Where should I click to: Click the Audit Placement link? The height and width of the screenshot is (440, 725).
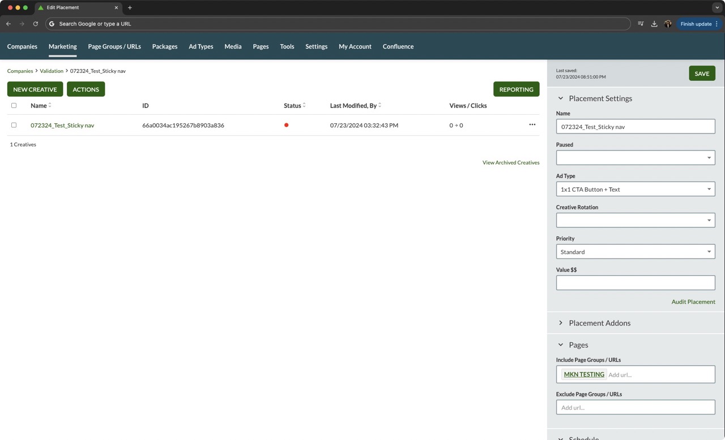(693, 301)
